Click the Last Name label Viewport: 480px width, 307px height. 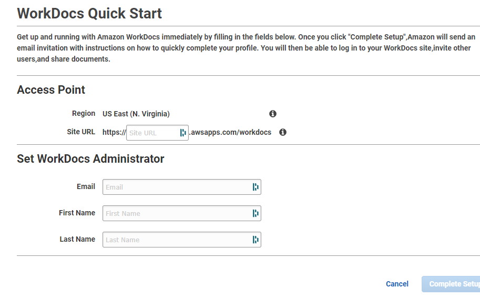point(77,239)
